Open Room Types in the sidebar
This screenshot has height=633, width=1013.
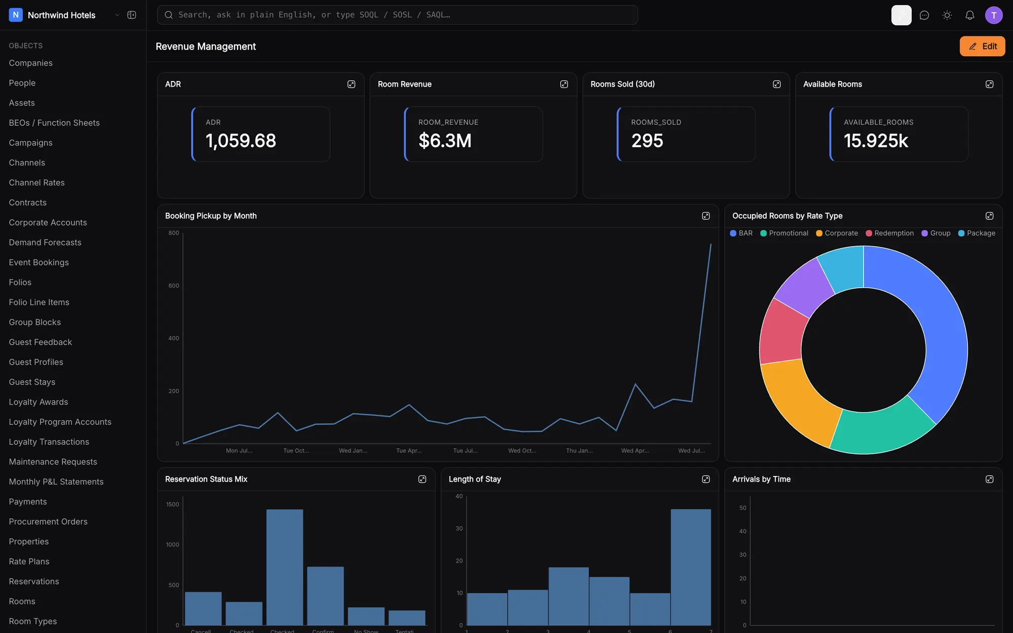pyautogui.click(x=33, y=621)
